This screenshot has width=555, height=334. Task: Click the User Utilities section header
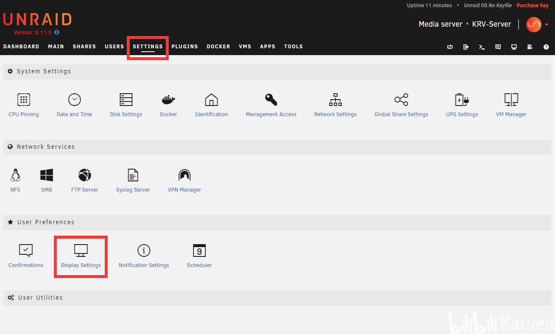(x=277, y=298)
